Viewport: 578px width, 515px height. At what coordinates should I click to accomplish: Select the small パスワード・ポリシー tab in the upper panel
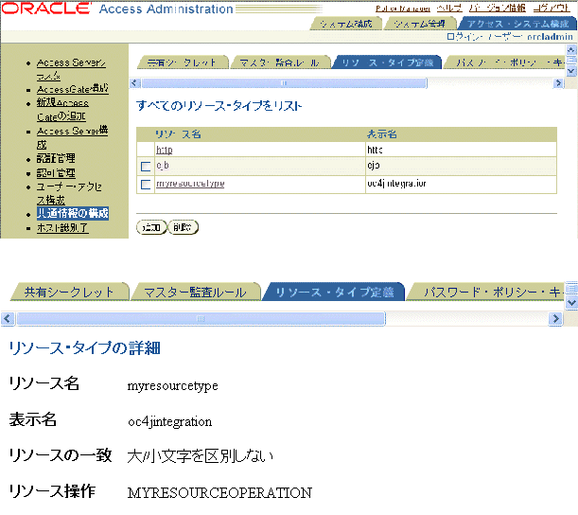coord(504,62)
